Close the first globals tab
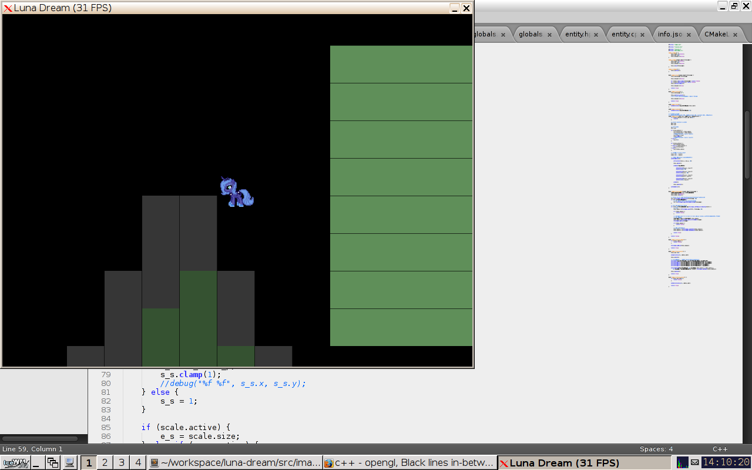This screenshot has height=470, width=752. (x=503, y=35)
